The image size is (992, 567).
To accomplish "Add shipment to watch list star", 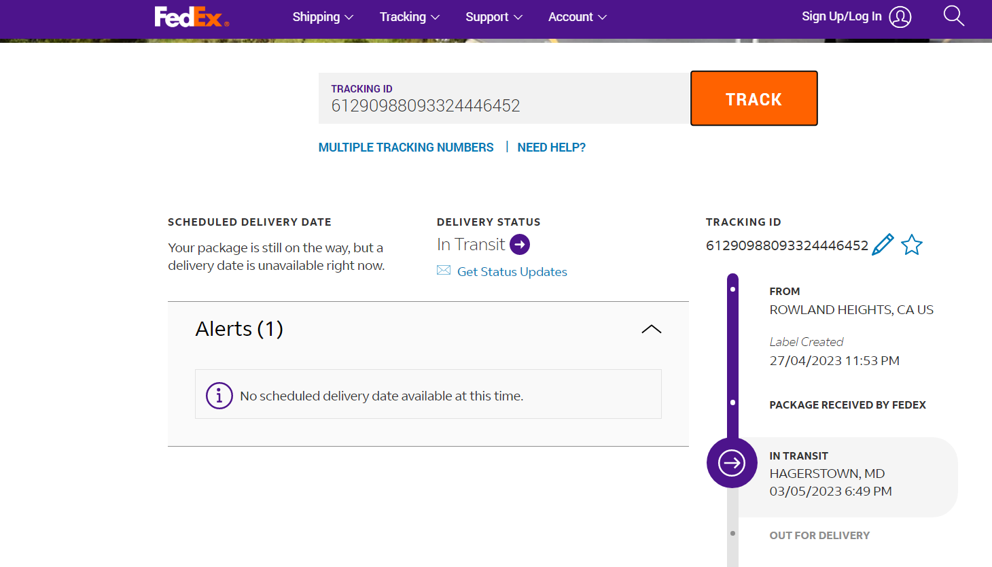I will [912, 245].
